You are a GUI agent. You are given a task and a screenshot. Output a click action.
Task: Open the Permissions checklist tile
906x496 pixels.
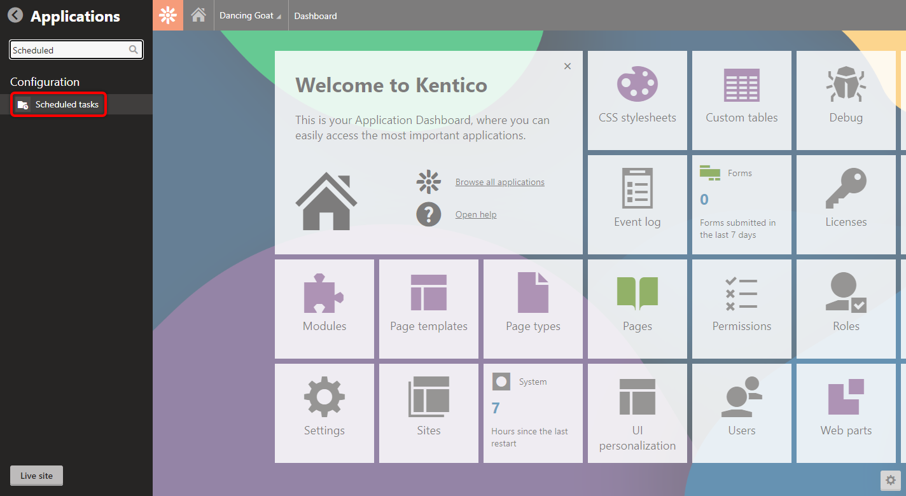(742, 309)
